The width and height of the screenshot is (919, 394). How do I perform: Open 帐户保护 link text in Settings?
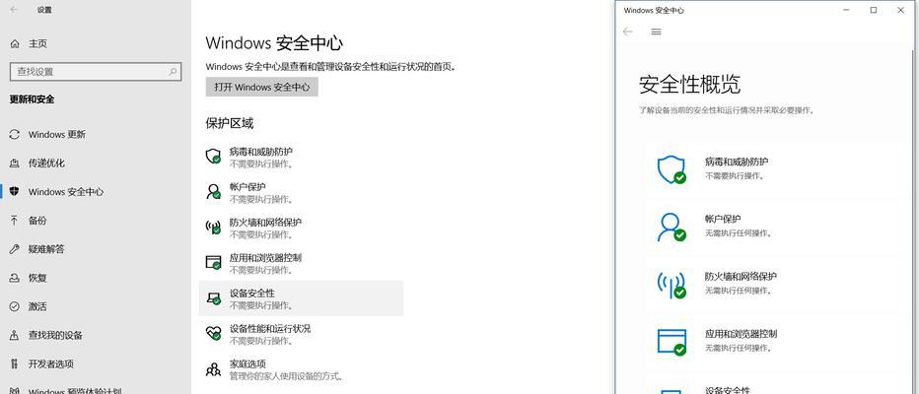[247, 187]
